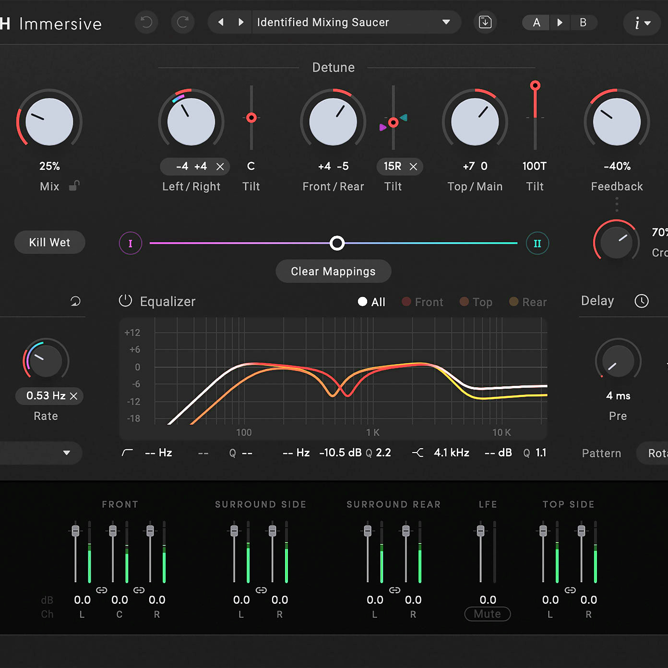Select the Rear EQ view

(528, 302)
